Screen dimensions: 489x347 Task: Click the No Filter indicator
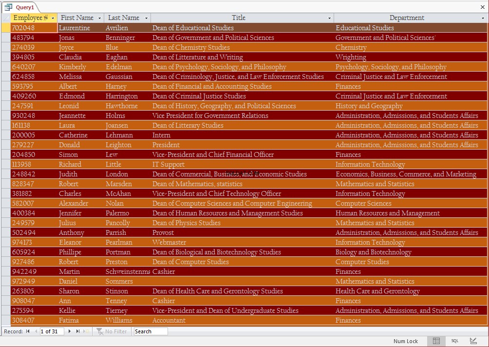coord(112,331)
